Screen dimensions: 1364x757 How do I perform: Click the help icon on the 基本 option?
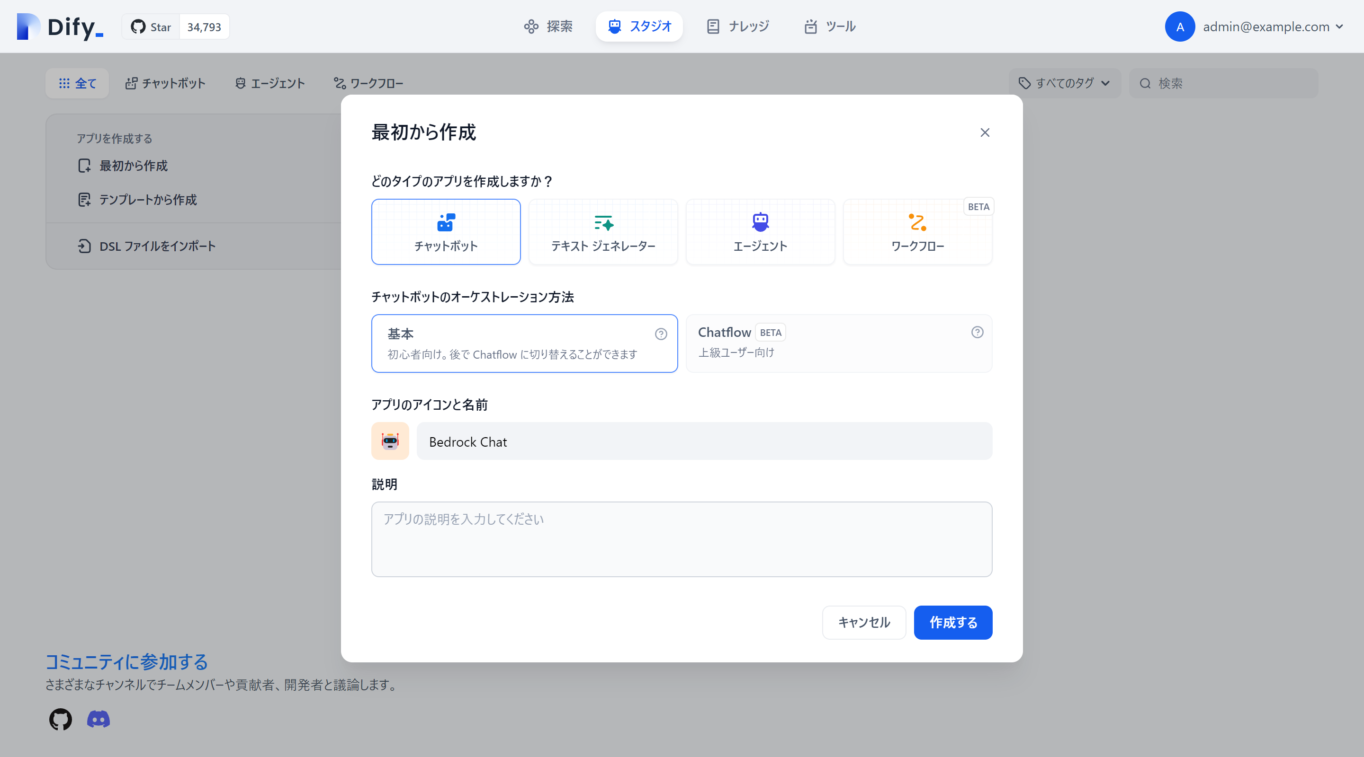tap(661, 334)
